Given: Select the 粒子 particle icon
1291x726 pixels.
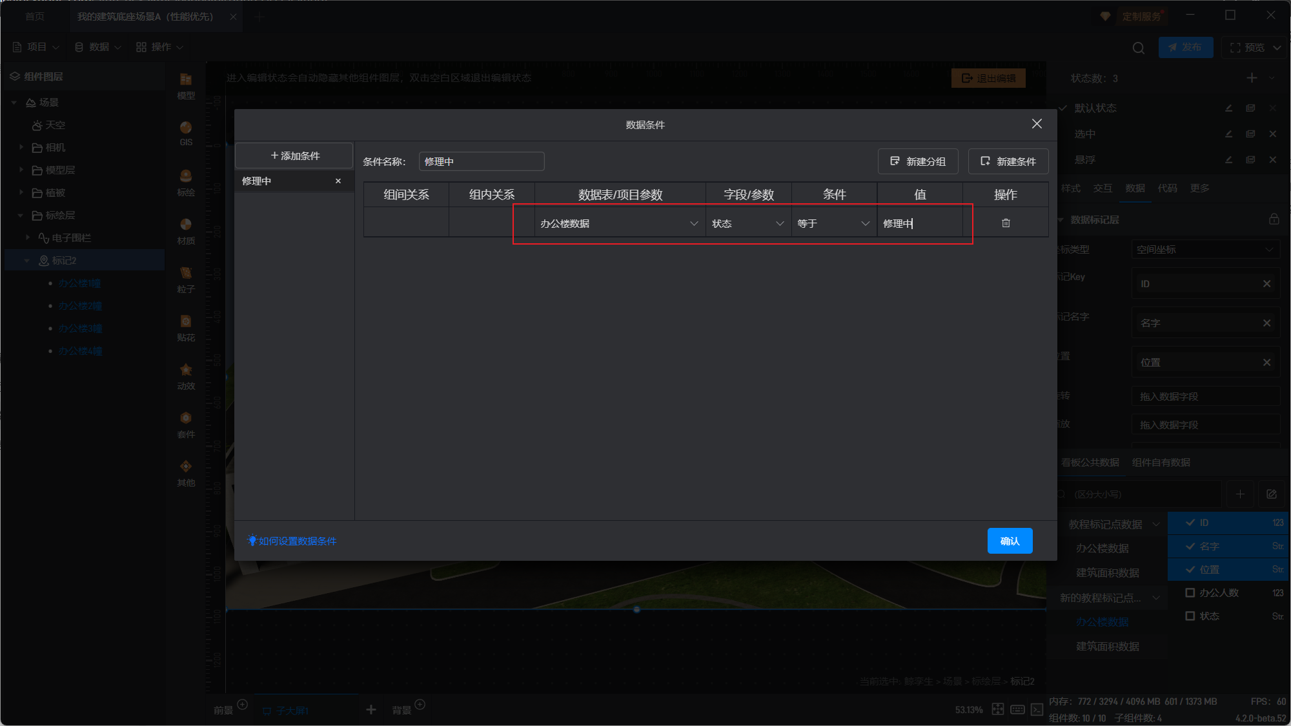Looking at the screenshot, I should [x=186, y=279].
